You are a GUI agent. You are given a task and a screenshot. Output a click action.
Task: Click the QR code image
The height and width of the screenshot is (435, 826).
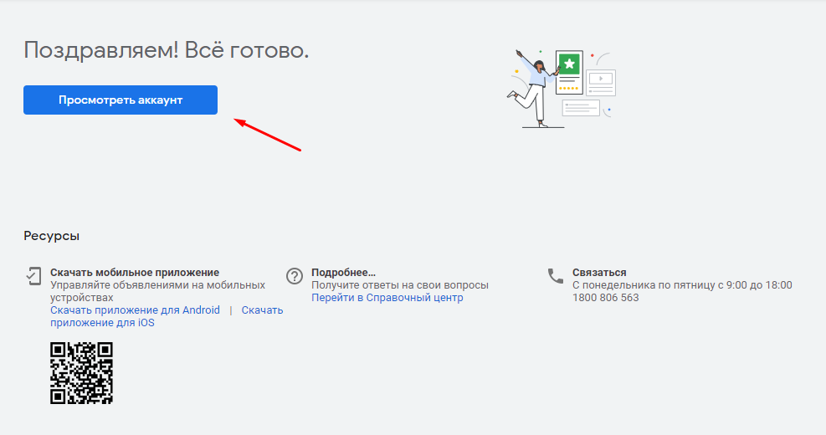(x=81, y=373)
